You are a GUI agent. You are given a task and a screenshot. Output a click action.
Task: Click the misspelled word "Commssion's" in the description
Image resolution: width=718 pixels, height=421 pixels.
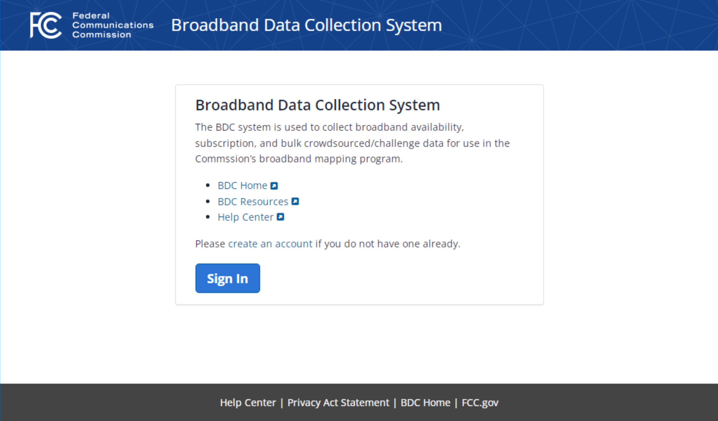(x=225, y=159)
